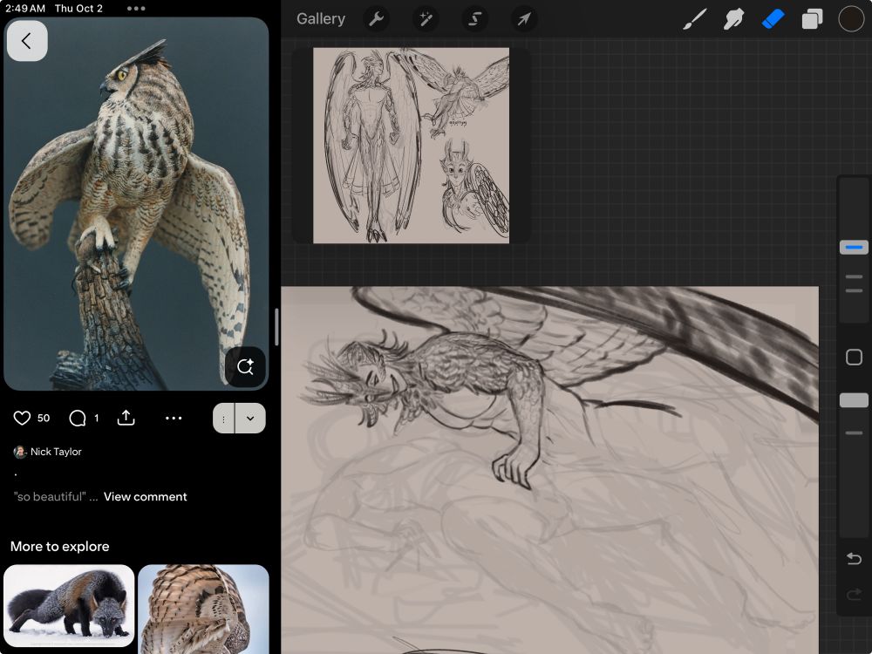
Task: Open the Actions wrench menu
Action: pyautogui.click(x=377, y=18)
